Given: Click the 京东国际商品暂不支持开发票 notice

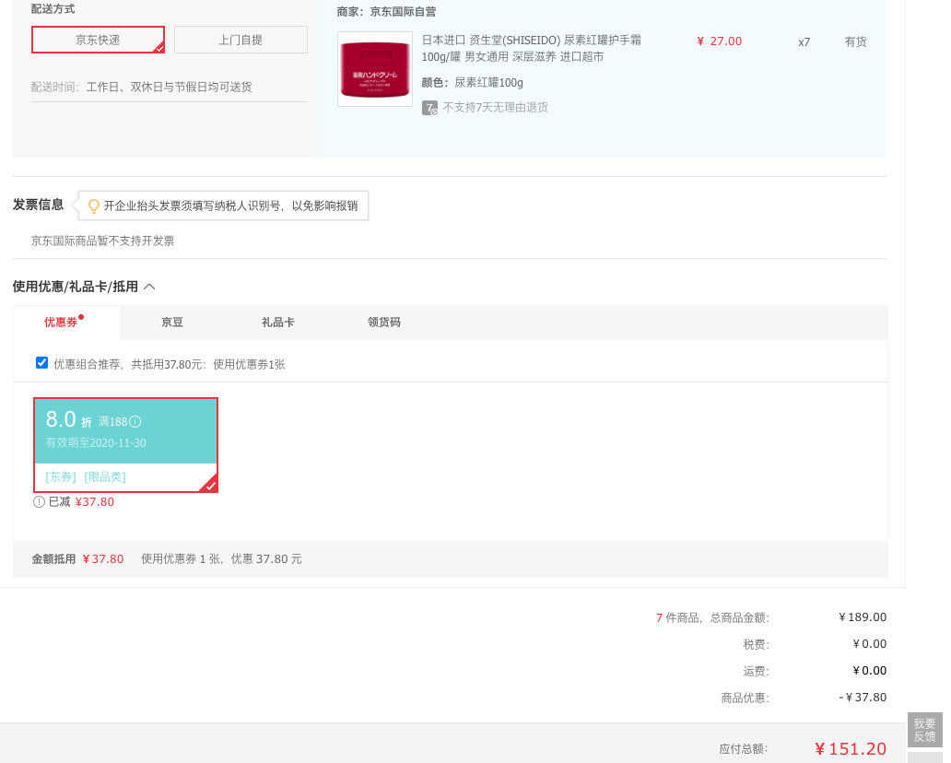Looking at the screenshot, I should (102, 241).
